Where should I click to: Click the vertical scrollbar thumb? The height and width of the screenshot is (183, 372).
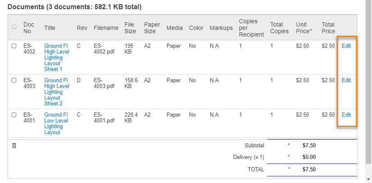click(368, 82)
